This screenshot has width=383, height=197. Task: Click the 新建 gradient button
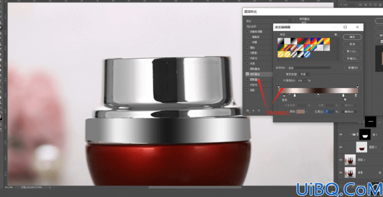click(x=353, y=68)
